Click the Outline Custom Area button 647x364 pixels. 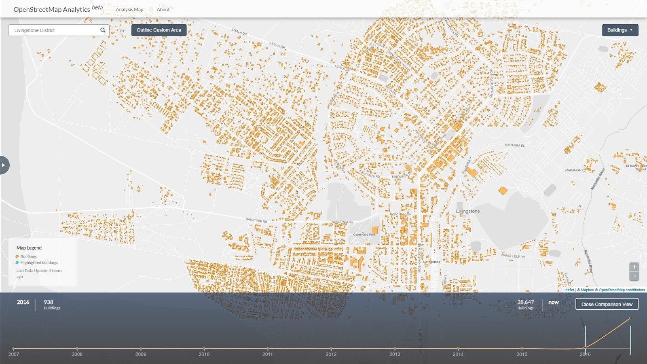159,30
